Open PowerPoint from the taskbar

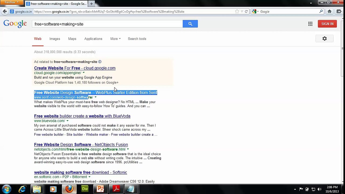pyautogui.click(x=101, y=189)
